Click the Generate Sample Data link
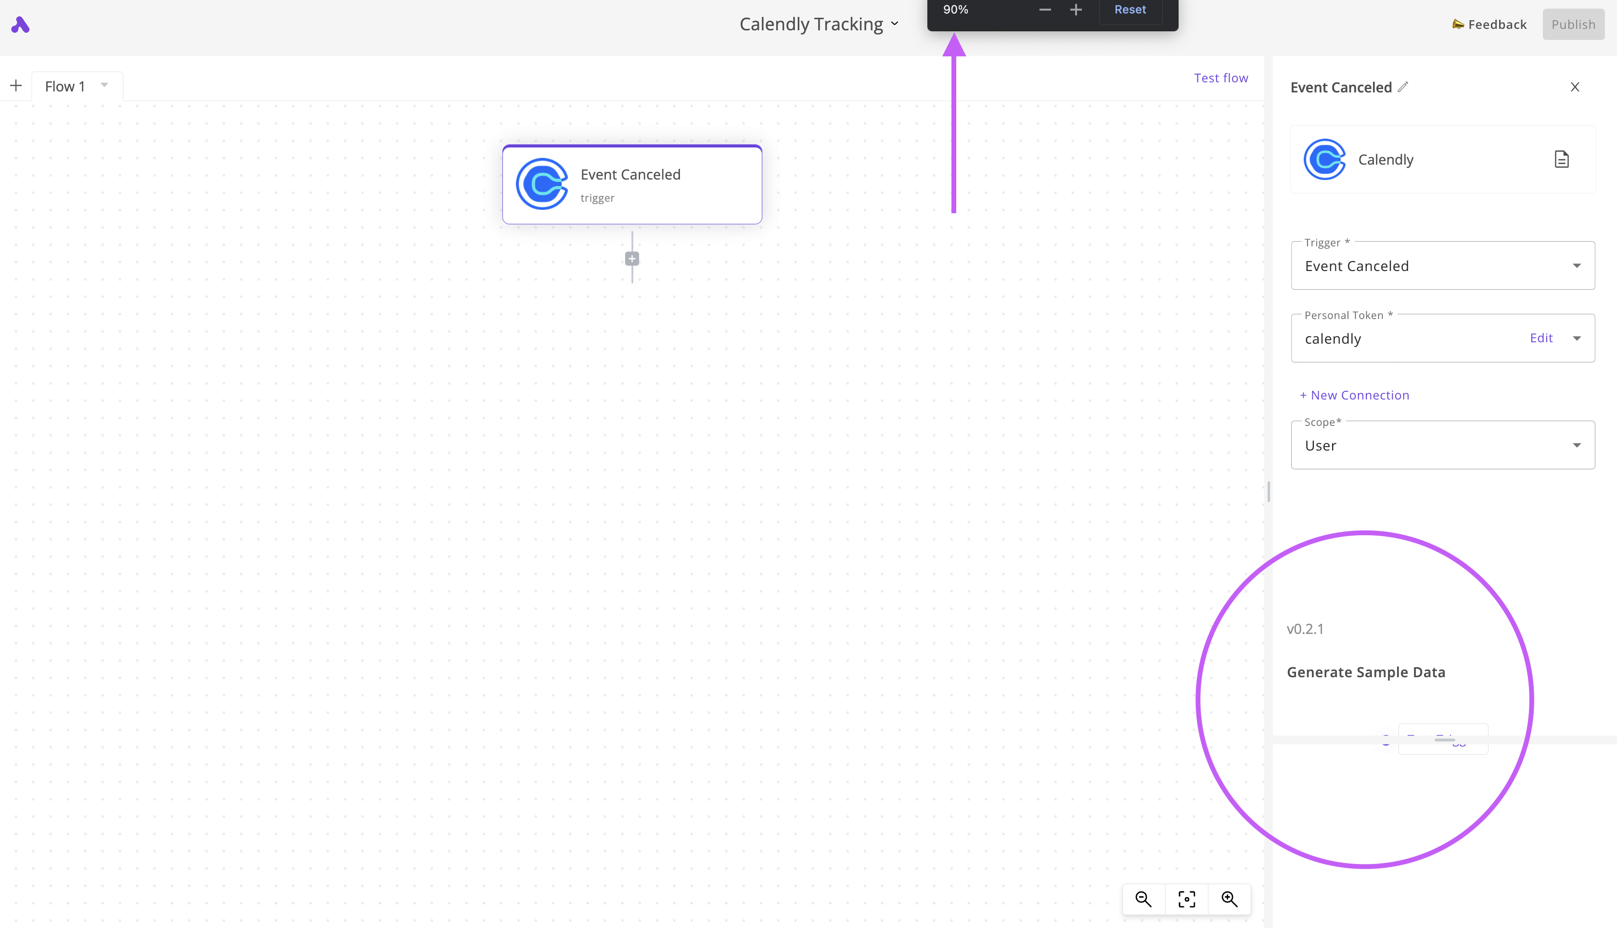 tap(1366, 671)
